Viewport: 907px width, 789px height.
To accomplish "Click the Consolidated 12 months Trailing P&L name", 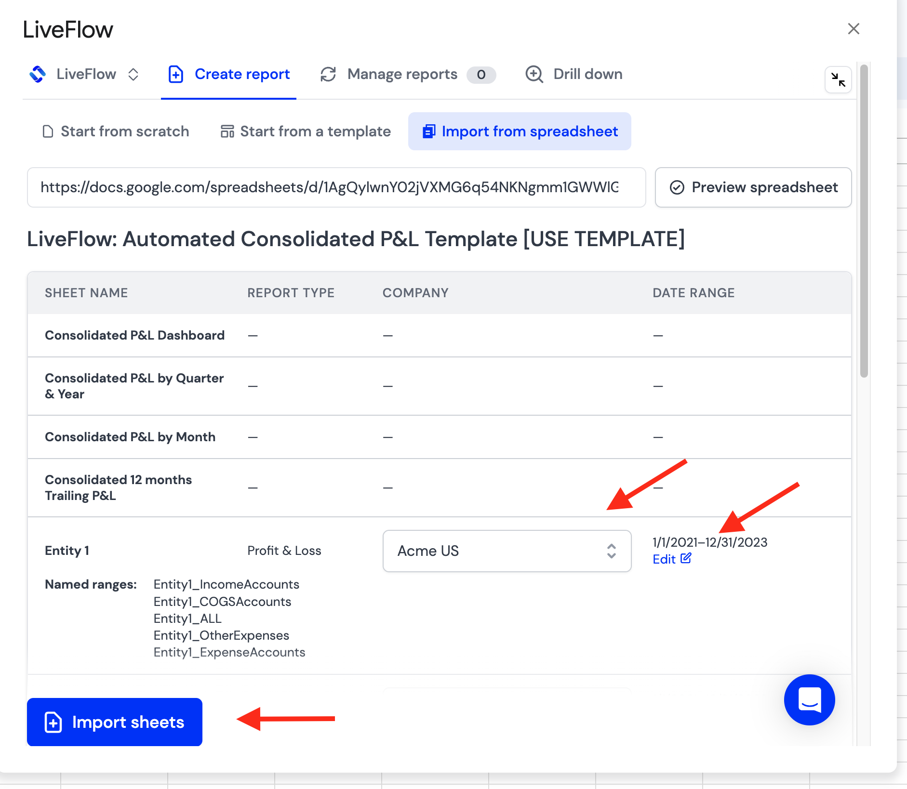I will coord(119,488).
